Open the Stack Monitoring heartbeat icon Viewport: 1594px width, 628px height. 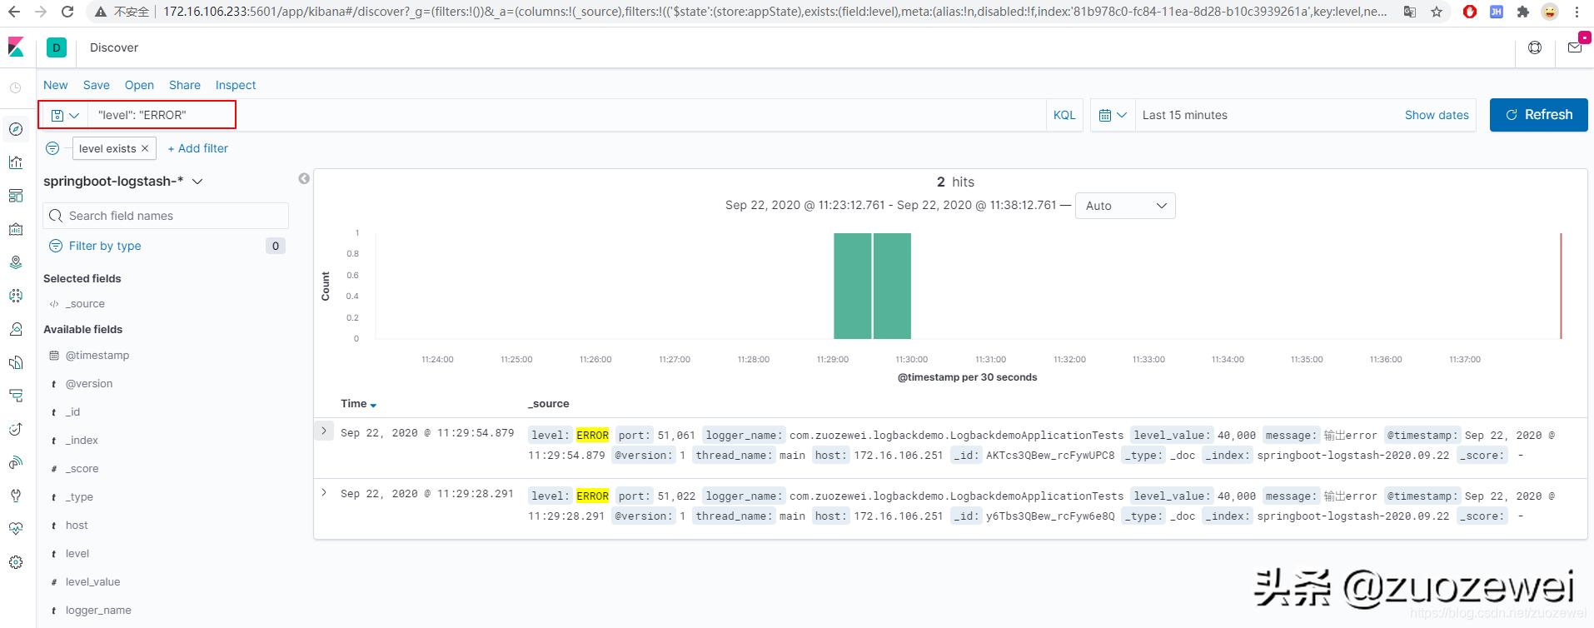point(16,529)
